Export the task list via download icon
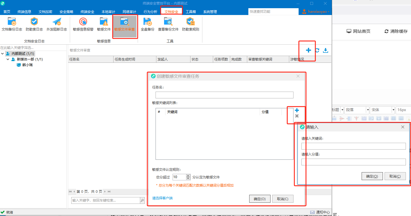The height and width of the screenshot is (216, 411). pyautogui.click(x=326, y=50)
